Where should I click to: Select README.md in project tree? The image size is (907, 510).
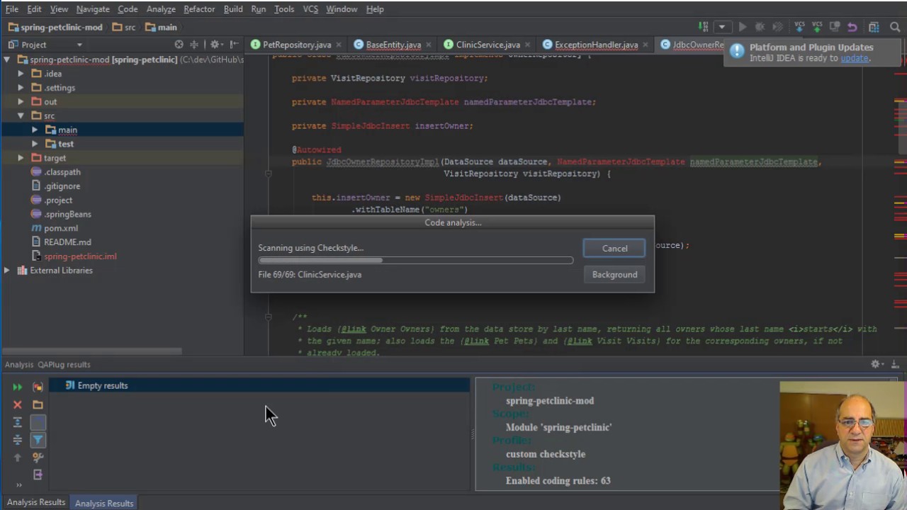[x=67, y=242]
